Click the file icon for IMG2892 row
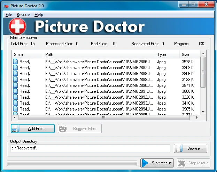 [15, 97]
